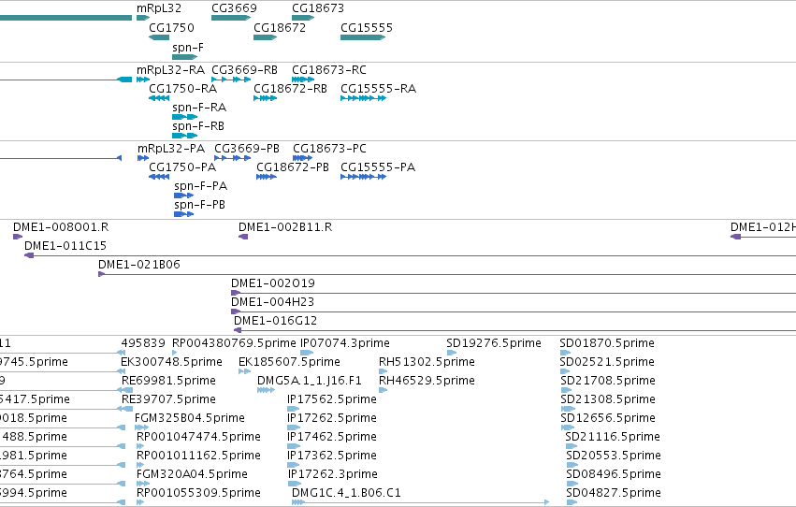The height and width of the screenshot is (507, 796).
Task: Select the DME1-011C15 clone
Action: click(411, 255)
